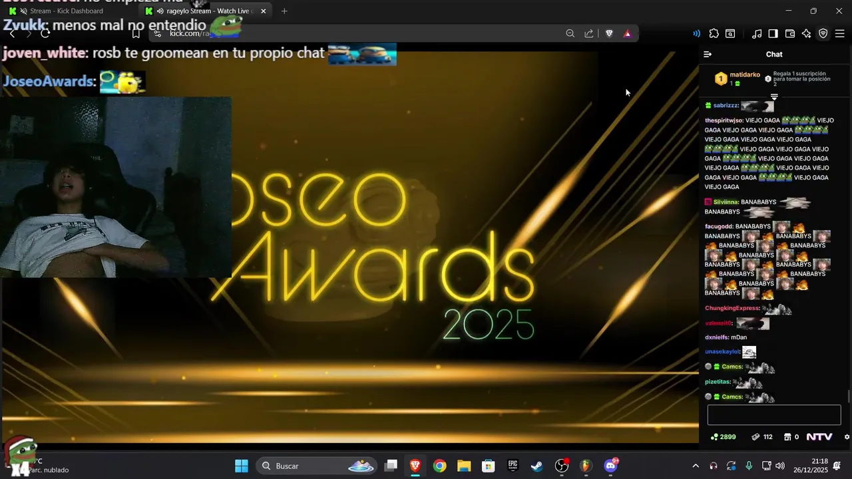852x479 pixels.
Task: Click the number 1 gold hexagon badge
Action: point(721,79)
